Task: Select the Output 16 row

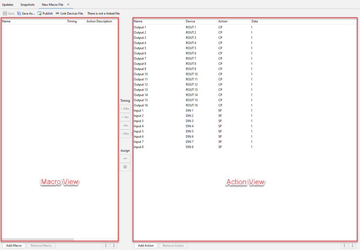Action: click(245, 105)
